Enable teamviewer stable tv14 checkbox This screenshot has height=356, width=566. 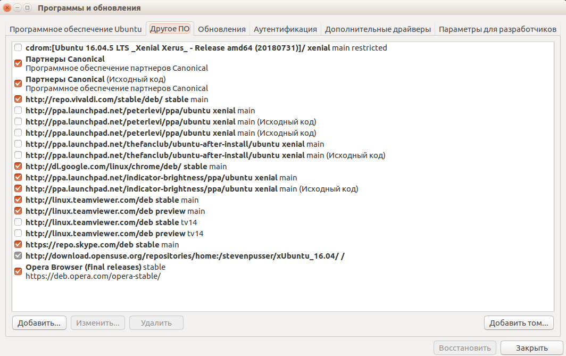click(18, 222)
